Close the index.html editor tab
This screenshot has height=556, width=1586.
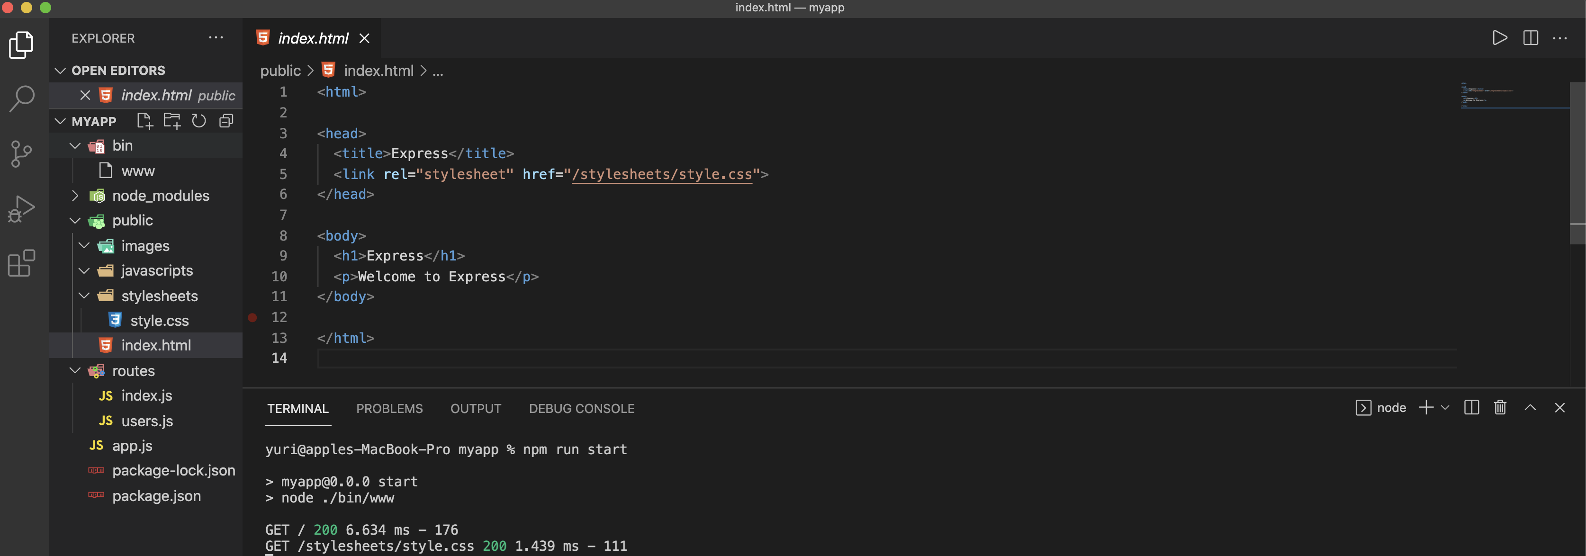(364, 38)
